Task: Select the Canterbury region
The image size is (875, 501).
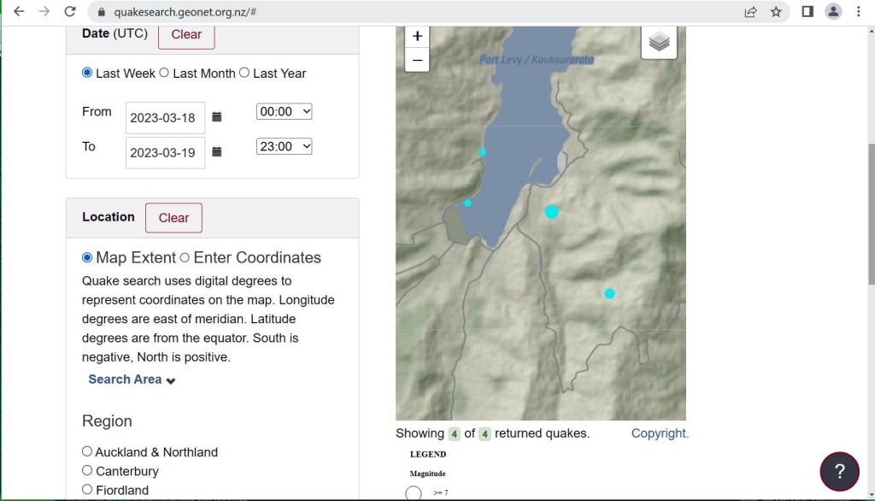Action: [87, 471]
